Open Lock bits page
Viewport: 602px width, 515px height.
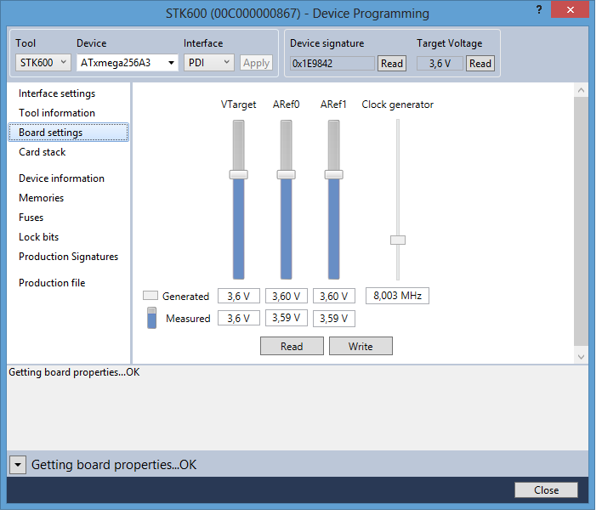pyautogui.click(x=39, y=238)
